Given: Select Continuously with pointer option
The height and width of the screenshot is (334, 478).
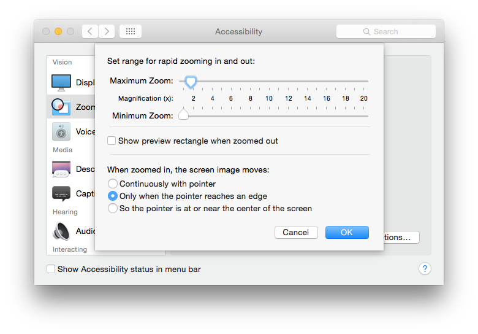Looking at the screenshot, I should pos(113,184).
